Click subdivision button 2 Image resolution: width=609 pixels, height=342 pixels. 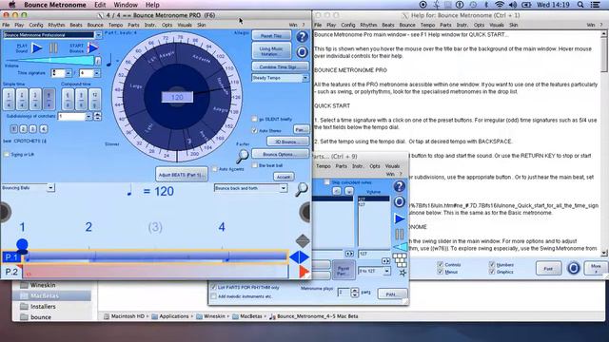pos(23,129)
